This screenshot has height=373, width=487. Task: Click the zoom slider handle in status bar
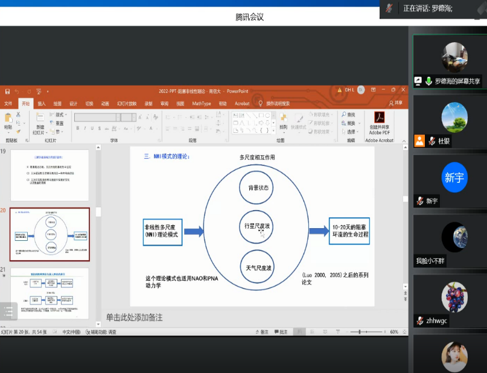(x=360, y=332)
